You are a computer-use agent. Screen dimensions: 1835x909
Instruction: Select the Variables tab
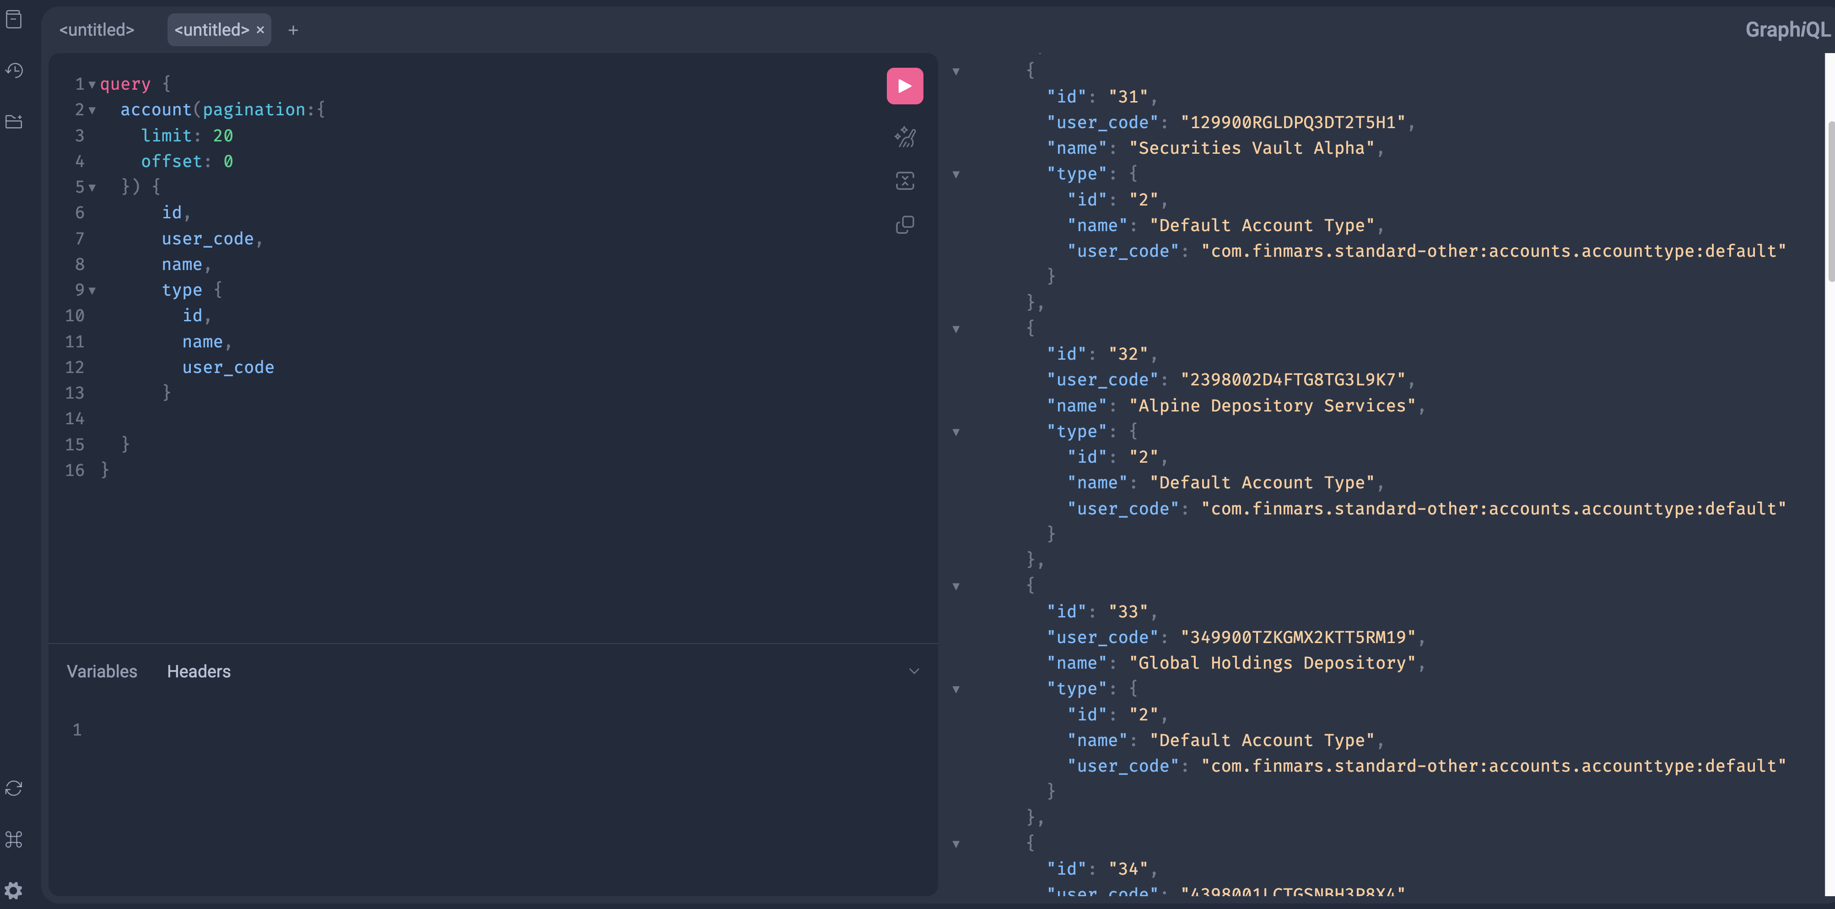(102, 671)
